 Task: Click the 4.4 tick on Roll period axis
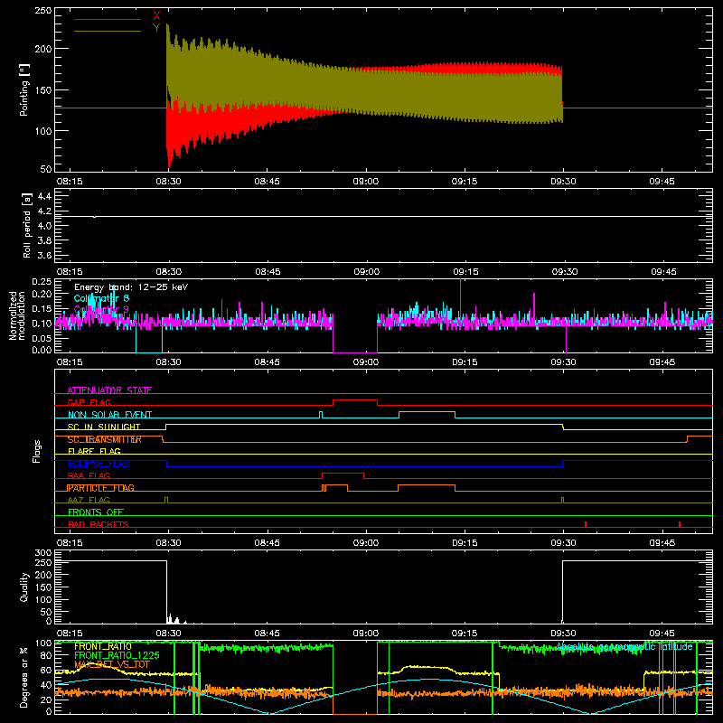pyautogui.click(x=44, y=196)
